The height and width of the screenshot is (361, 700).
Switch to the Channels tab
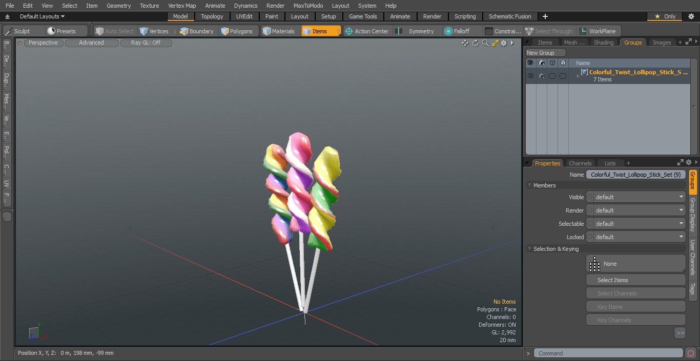pos(580,163)
